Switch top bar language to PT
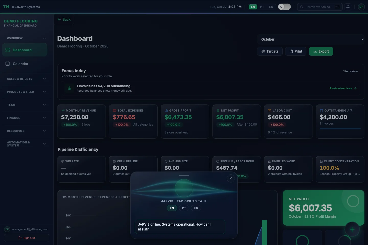 [x=262, y=7]
